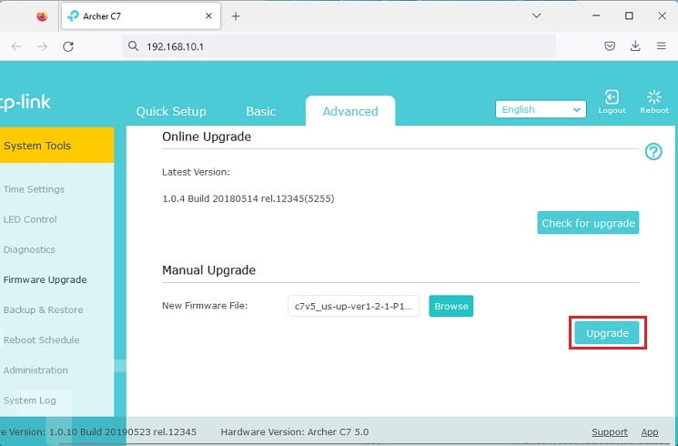Click the Manual Upgrade heading

(208, 270)
